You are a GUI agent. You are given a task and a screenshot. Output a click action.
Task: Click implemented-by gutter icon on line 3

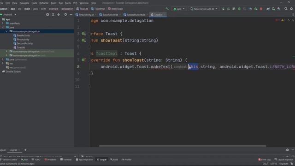click(x=83, y=34)
